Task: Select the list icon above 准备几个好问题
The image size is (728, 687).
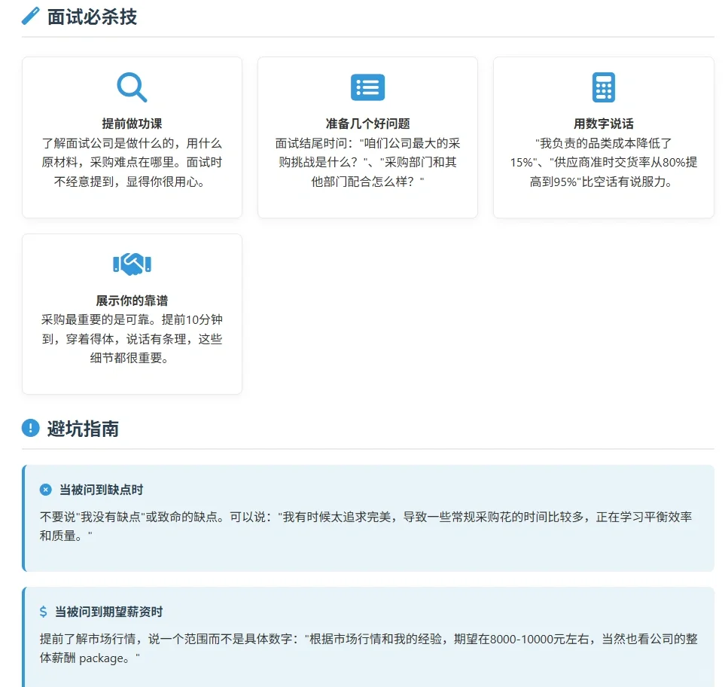Action: pyautogui.click(x=367, y=86)
